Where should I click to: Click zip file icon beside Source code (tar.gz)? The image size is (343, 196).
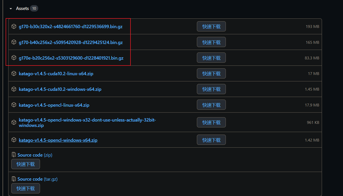14,179
